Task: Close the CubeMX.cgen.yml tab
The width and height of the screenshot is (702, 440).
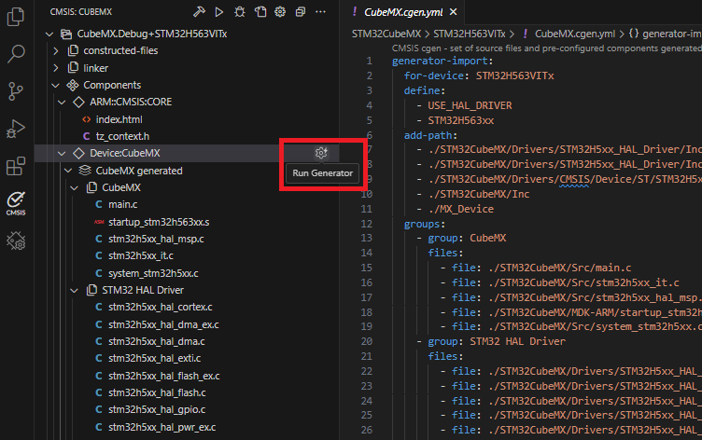Action: 454,12
